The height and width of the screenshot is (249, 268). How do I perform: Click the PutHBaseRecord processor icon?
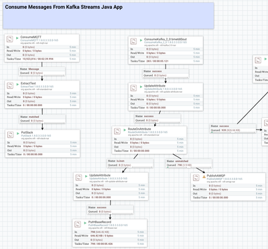pos(78,224)
